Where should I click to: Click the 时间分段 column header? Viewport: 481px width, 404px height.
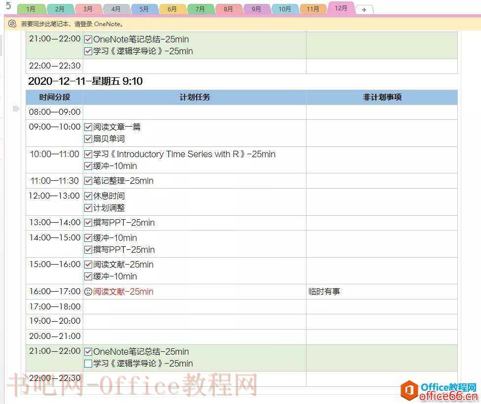coord(55,97)
